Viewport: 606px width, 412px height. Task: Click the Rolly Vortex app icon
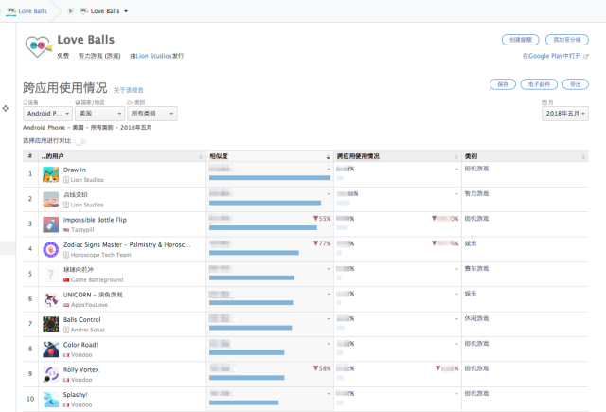pyautogui.click(x=50, y=374)
